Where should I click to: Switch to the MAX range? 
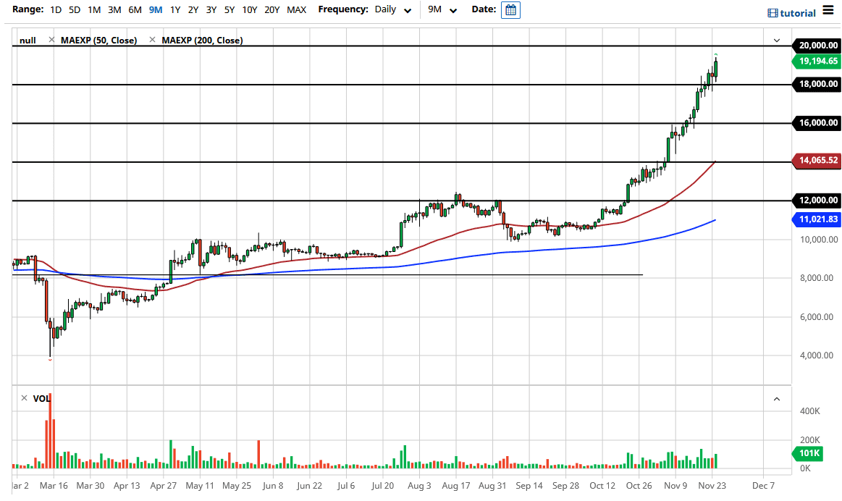point(296,9)
